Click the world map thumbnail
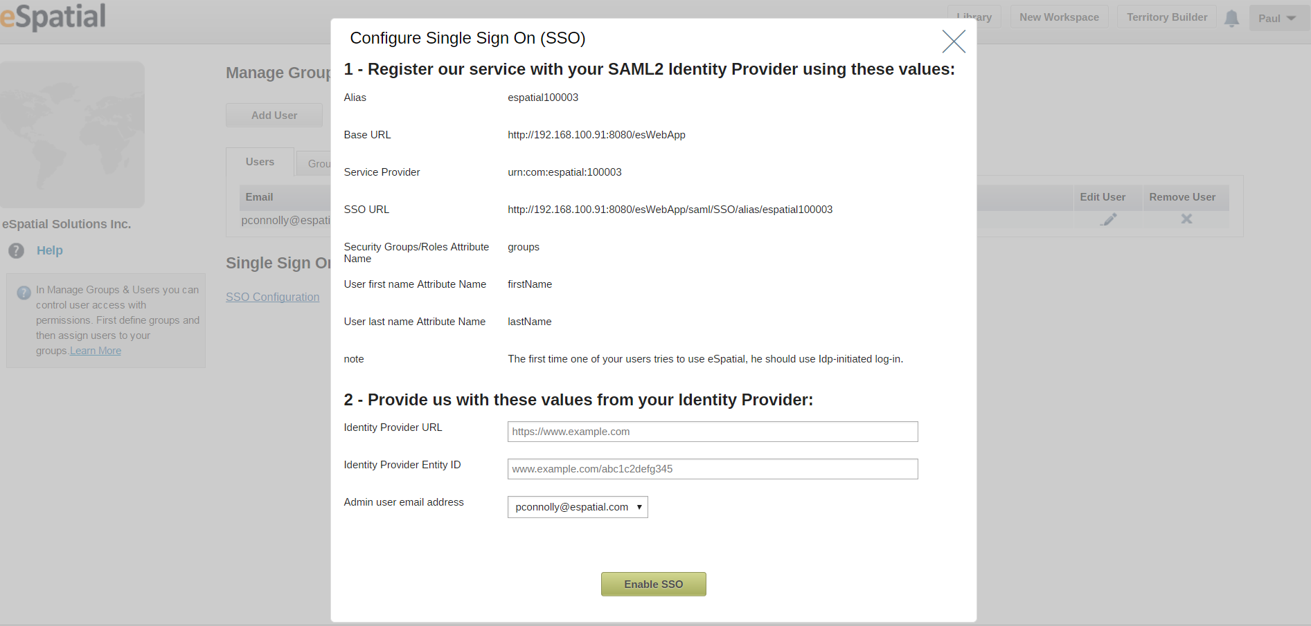This screenshot has height=626, width=1311. [x=72, y=135]
